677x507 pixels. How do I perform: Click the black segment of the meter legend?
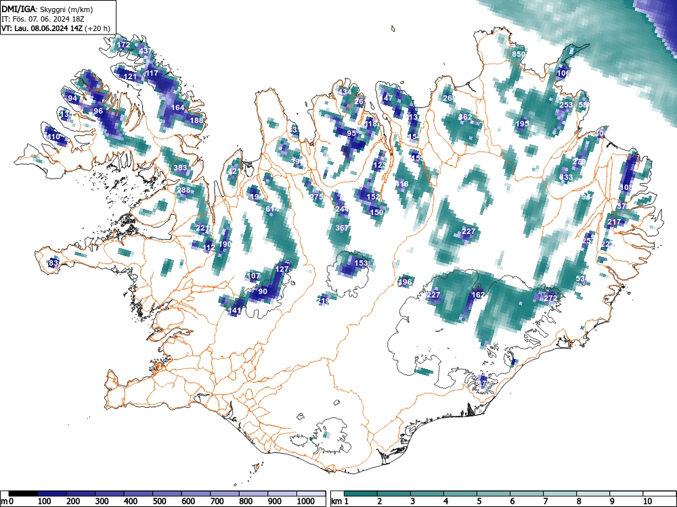(x=23, y=493)
